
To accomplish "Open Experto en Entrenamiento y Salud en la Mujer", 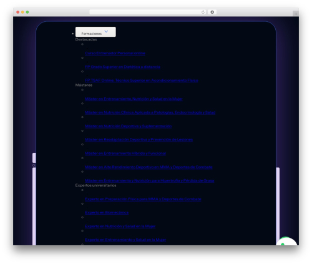I will coord(125,240).
